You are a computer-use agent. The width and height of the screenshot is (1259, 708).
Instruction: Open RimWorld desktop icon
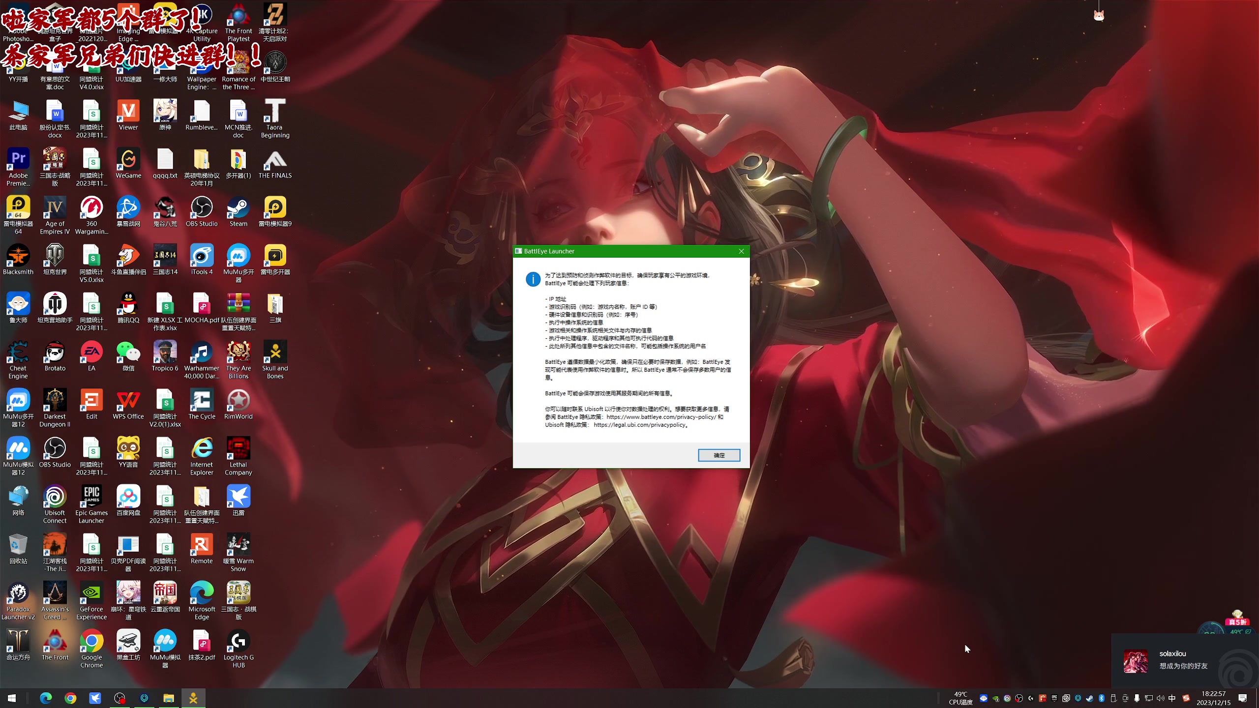(x=239, y=405)
